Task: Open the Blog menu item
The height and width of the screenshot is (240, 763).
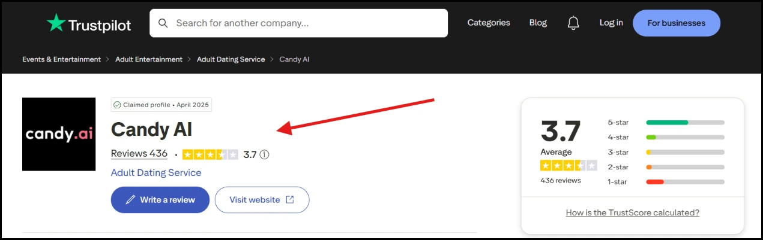Action: 538,23
